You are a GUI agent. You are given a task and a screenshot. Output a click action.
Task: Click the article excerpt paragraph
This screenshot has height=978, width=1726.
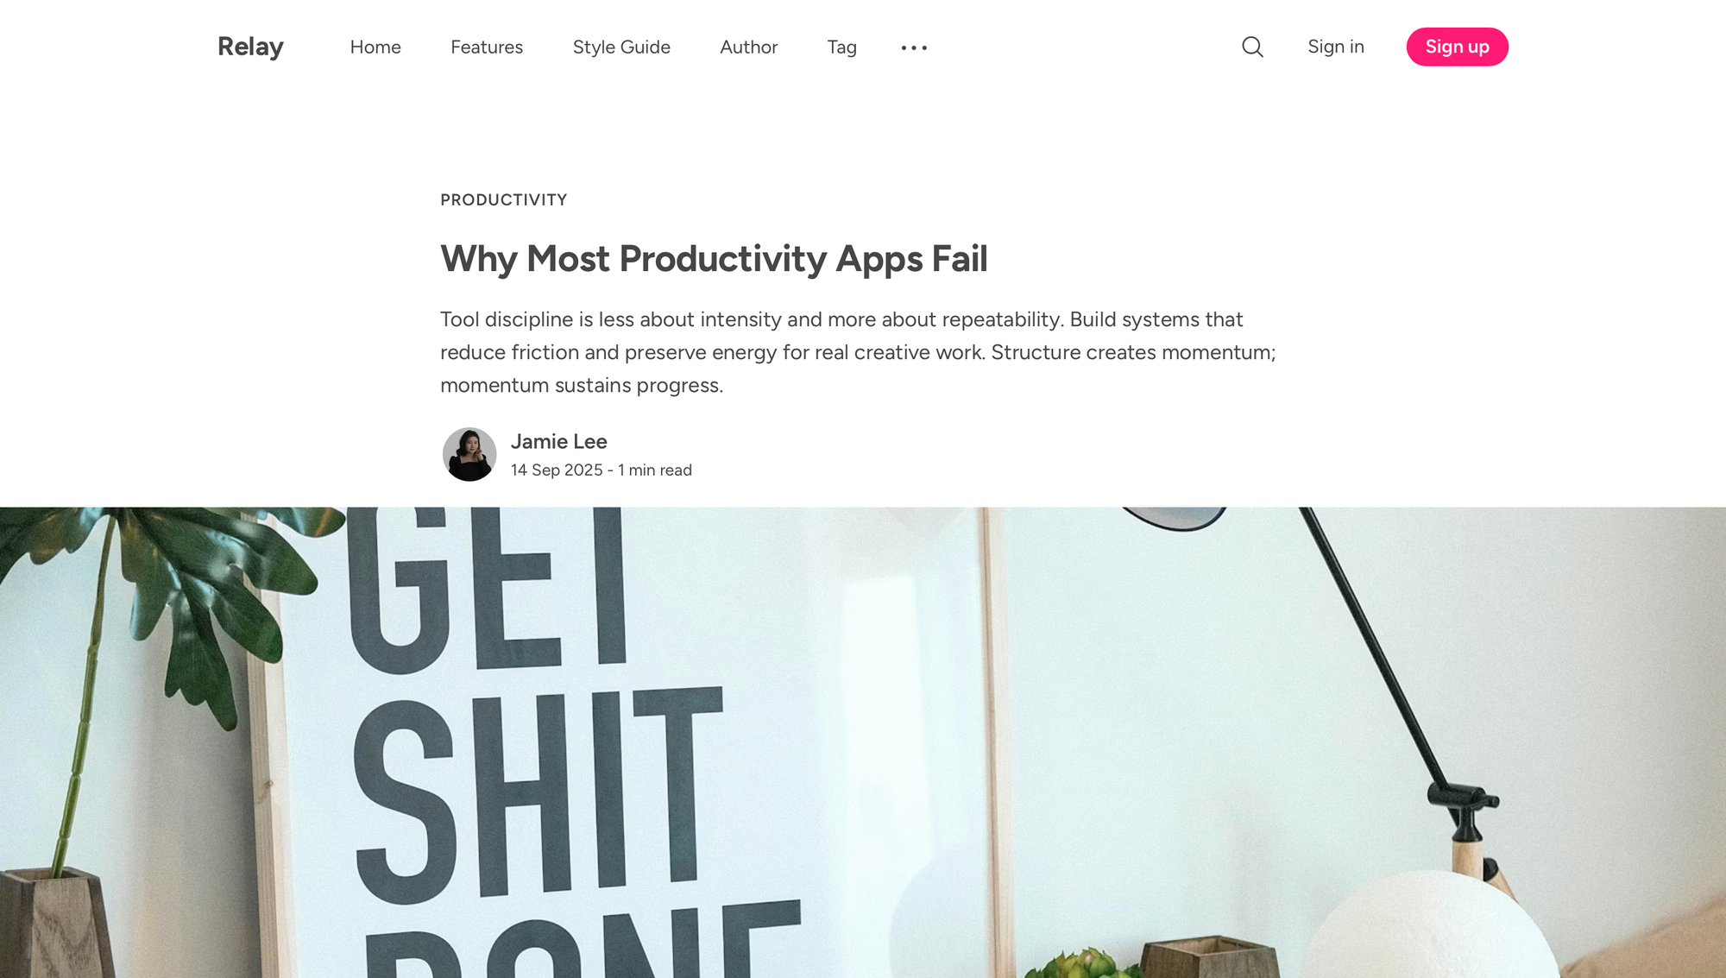(858, 352)
